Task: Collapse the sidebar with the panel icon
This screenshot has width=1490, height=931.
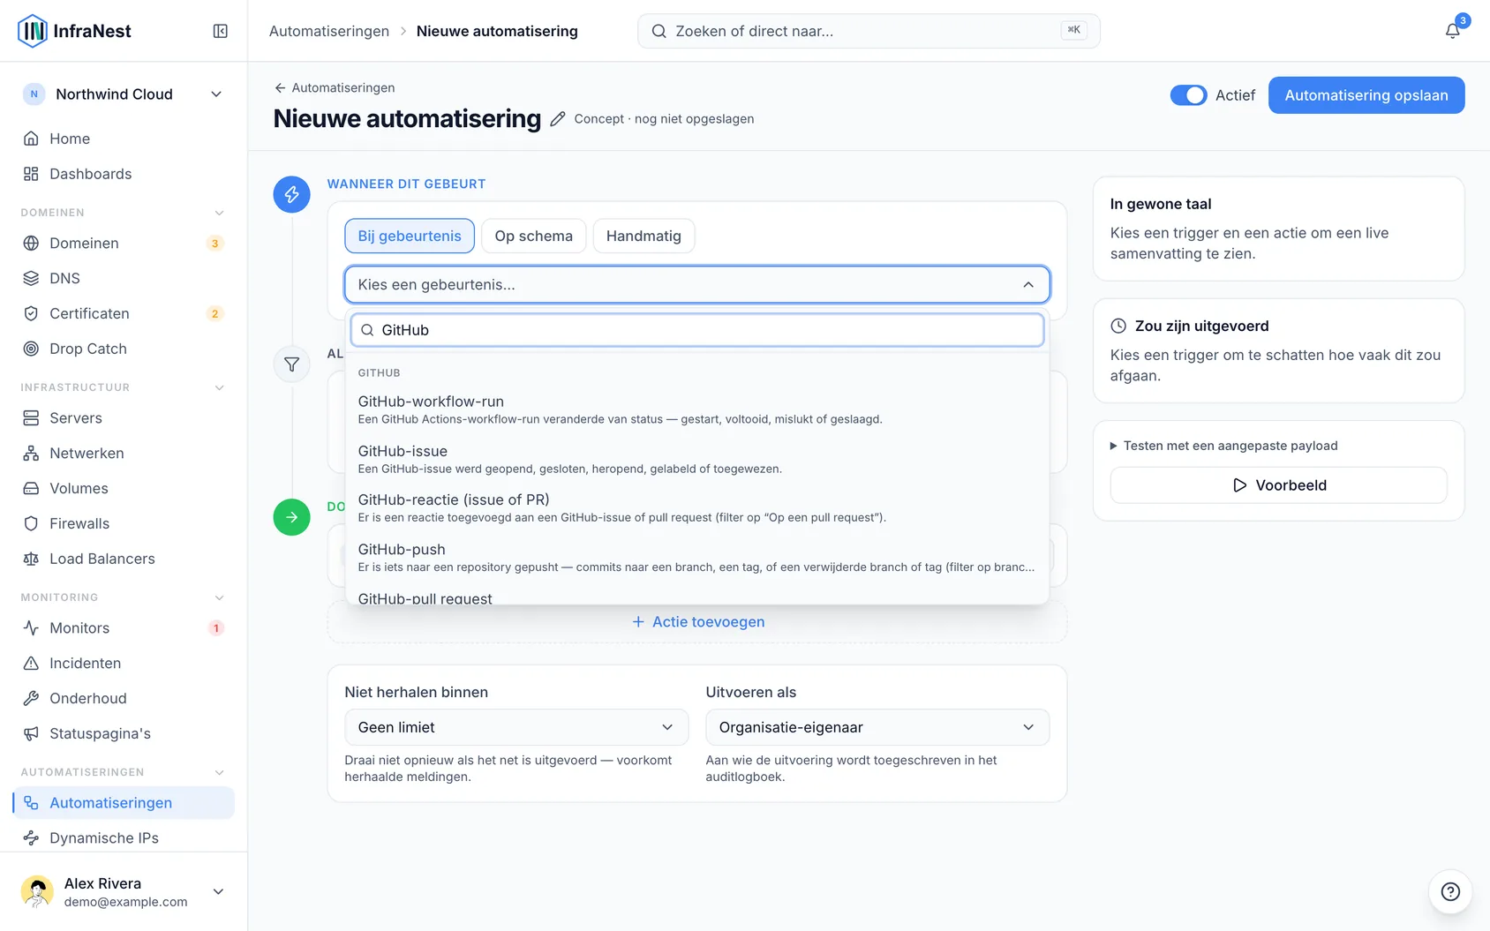Action: pos(221,31)
